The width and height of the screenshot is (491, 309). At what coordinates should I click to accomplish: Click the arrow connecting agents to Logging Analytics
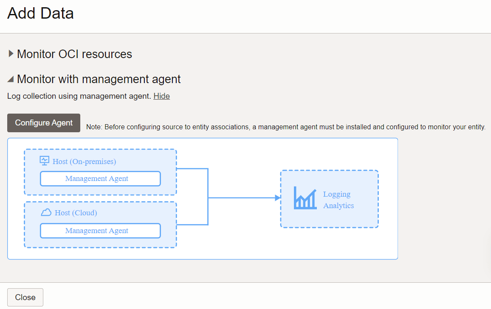coord(244,198)
